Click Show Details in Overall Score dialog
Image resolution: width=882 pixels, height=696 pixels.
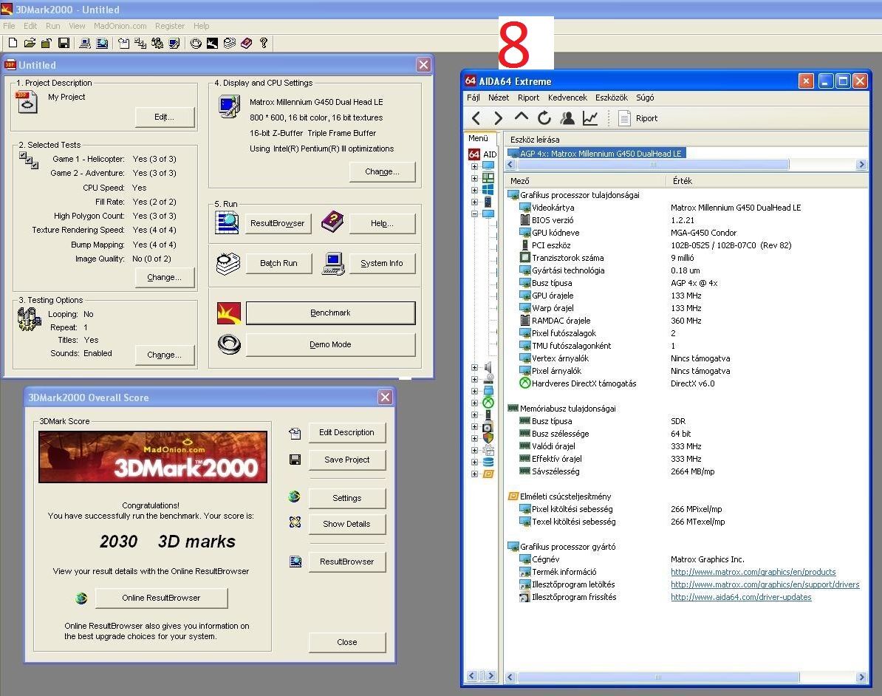click(x=347, y=524)
